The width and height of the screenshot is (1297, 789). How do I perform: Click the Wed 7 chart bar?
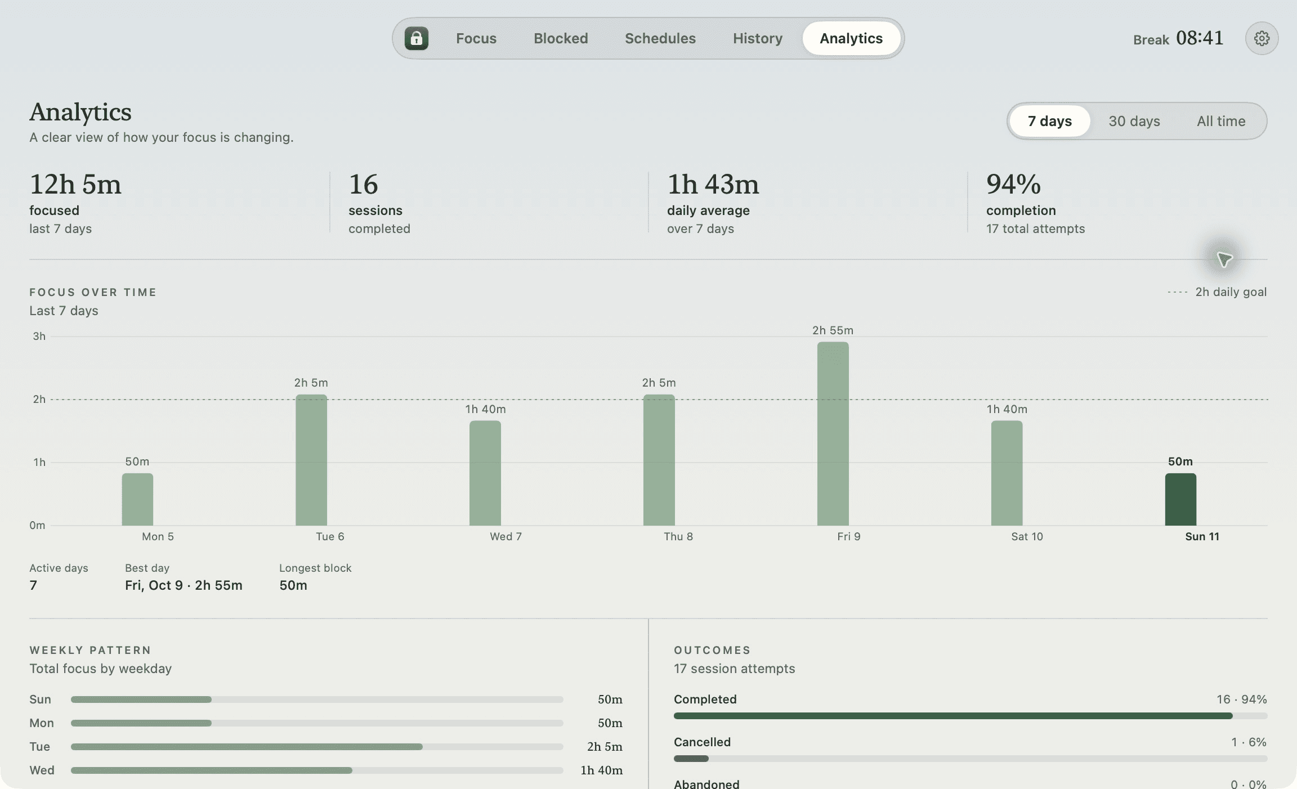click(485, 473)
